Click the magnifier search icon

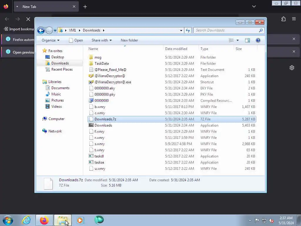(261, 30)
